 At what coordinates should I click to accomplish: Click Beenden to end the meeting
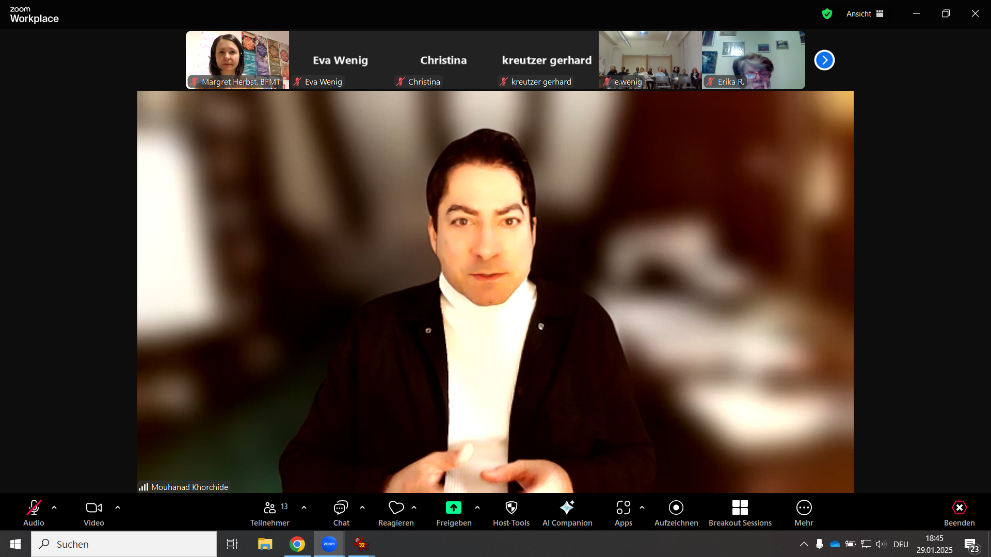pos(959,513)
